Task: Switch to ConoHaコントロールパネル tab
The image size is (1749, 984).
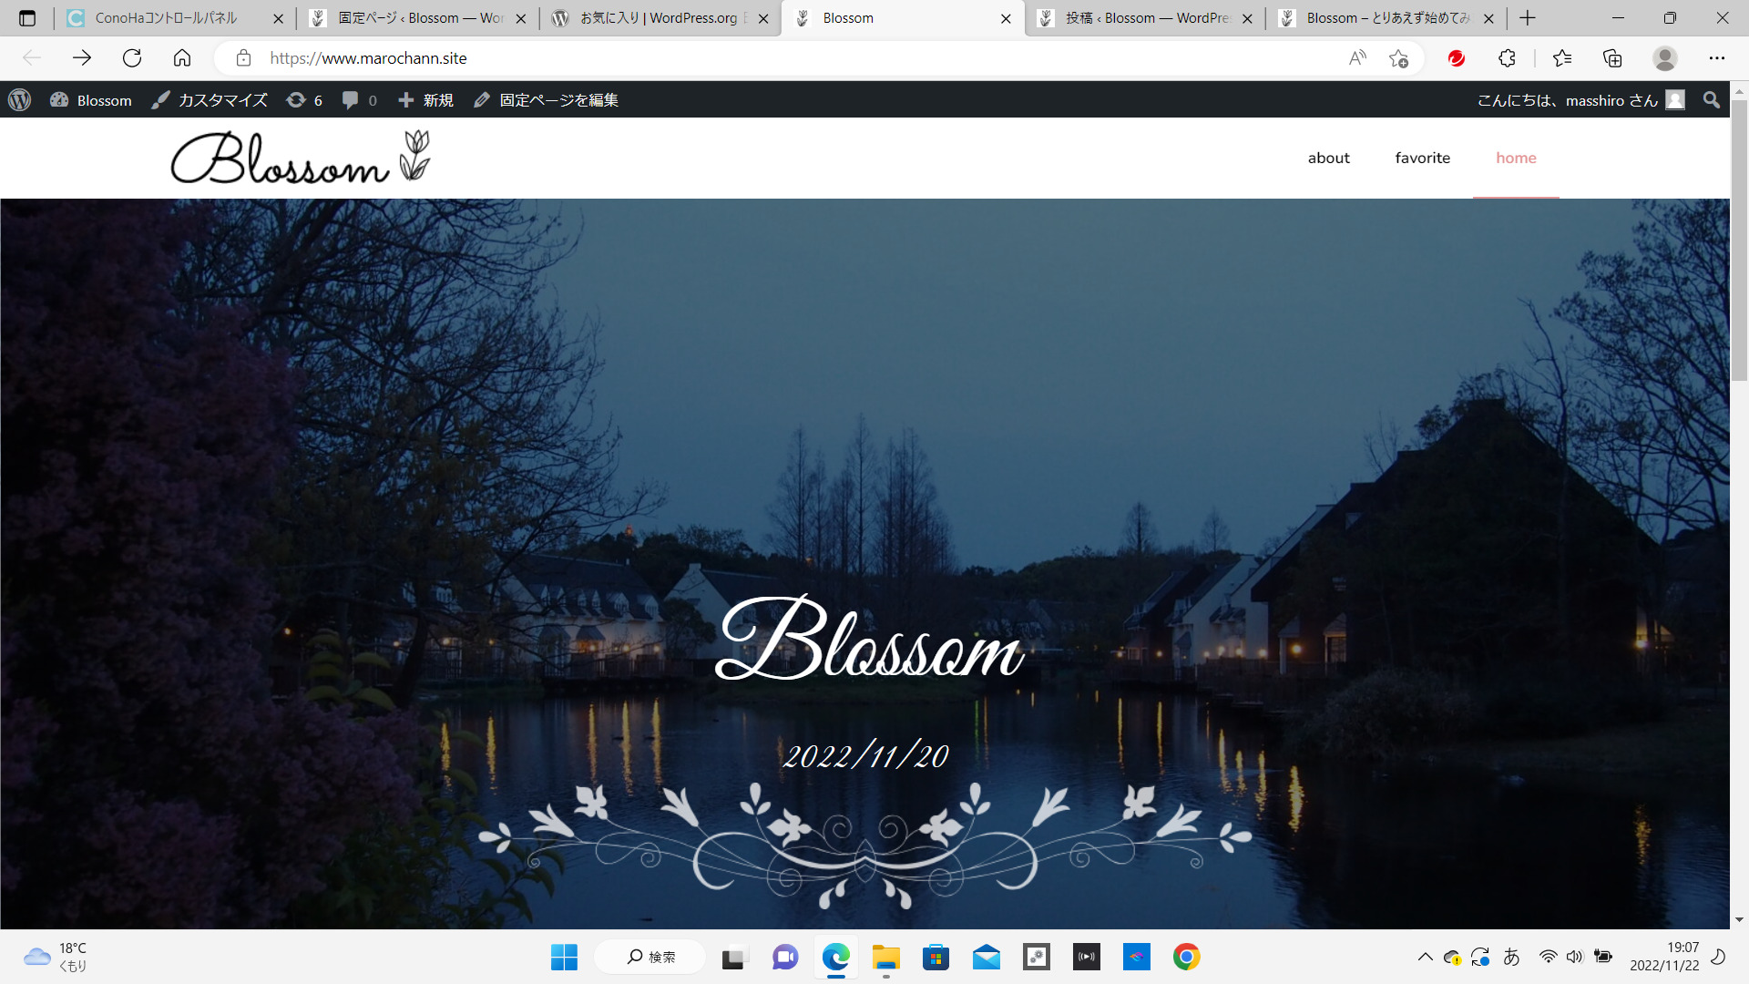Action: coord(166,18)
